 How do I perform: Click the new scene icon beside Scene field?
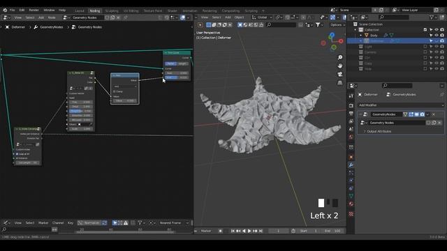coord(381,10)
